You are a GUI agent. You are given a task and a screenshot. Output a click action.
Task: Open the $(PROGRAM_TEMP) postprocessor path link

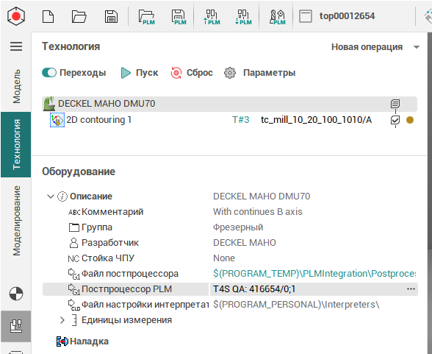(x=314, y=274)
